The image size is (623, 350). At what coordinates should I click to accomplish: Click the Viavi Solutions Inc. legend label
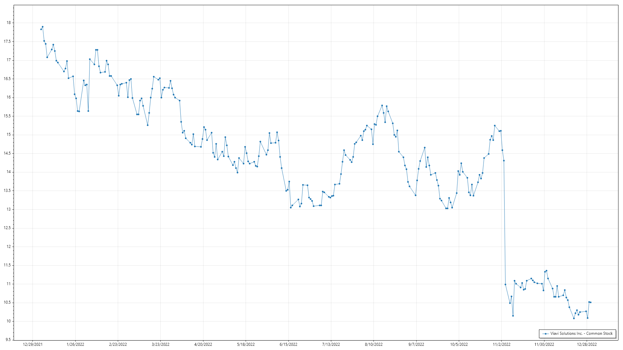(581, 333)
